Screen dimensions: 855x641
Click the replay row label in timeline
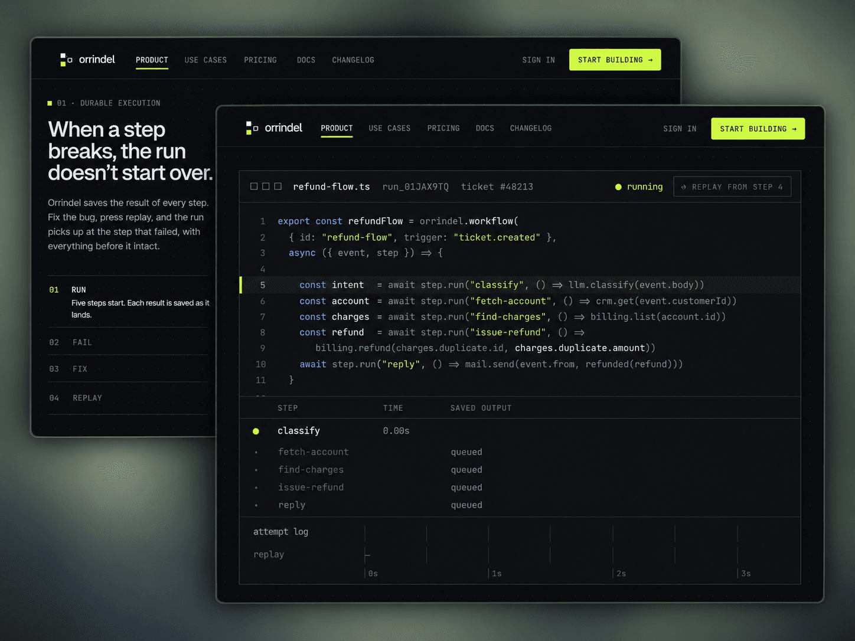tap(269, 554)
